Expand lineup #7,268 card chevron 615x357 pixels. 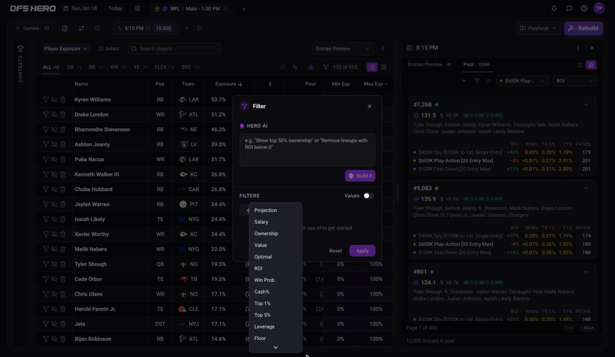pyautogui.click(x=586, y=105)
